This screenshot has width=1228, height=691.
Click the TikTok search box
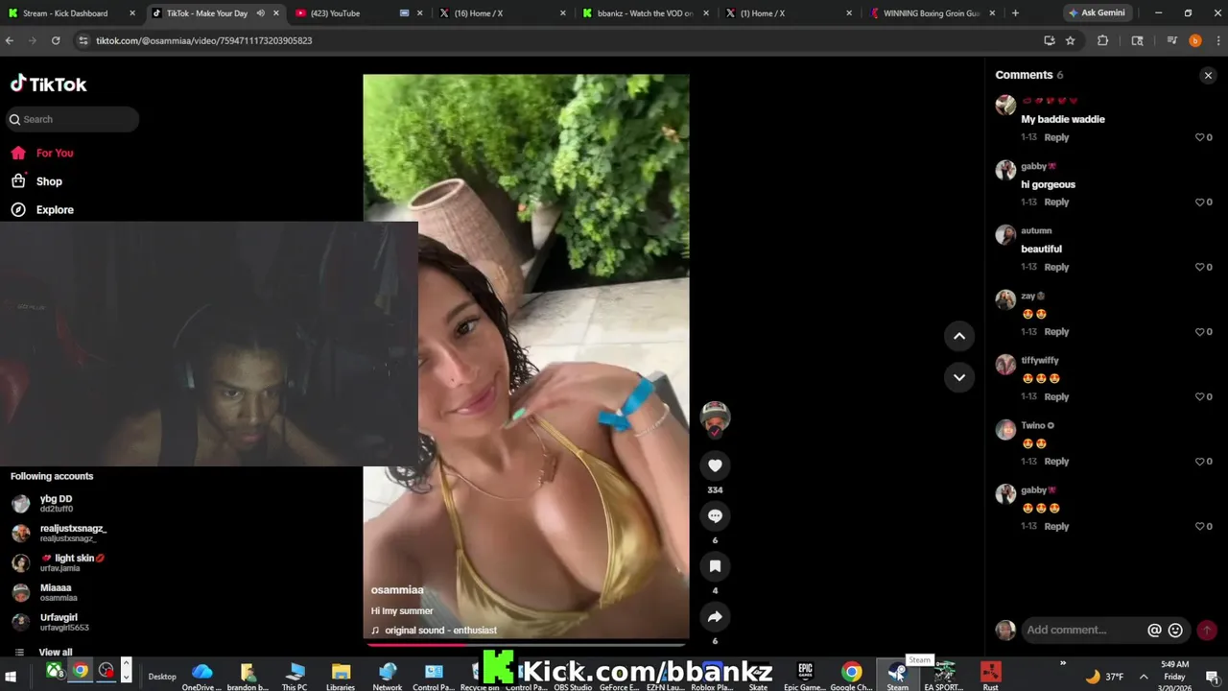click(x=71, y=119)
